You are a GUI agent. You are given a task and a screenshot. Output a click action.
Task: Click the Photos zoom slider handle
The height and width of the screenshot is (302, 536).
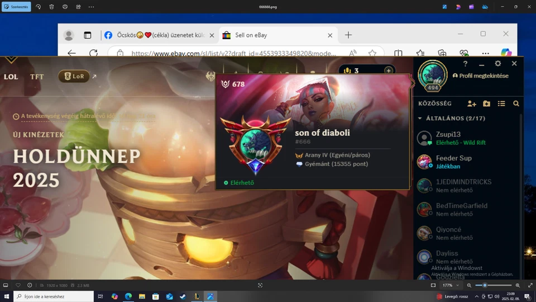(x=485, y=285)
